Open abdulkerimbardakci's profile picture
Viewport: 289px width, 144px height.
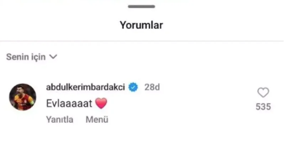(x=22, y=97)
